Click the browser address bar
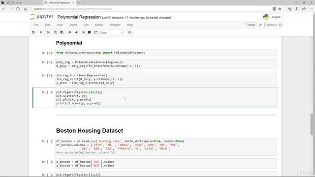The width and height of the screenshot is (315, 177). point(151,9)
